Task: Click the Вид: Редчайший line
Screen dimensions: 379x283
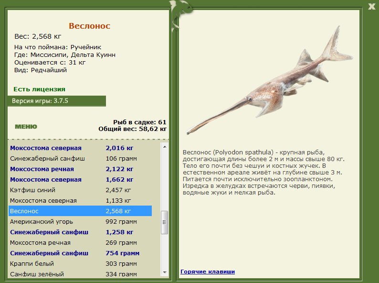Action: tap(41, 70)
